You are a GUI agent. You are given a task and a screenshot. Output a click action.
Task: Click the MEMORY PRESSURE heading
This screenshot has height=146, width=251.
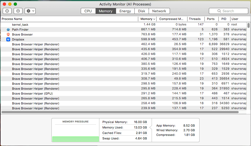pos(75,122)
